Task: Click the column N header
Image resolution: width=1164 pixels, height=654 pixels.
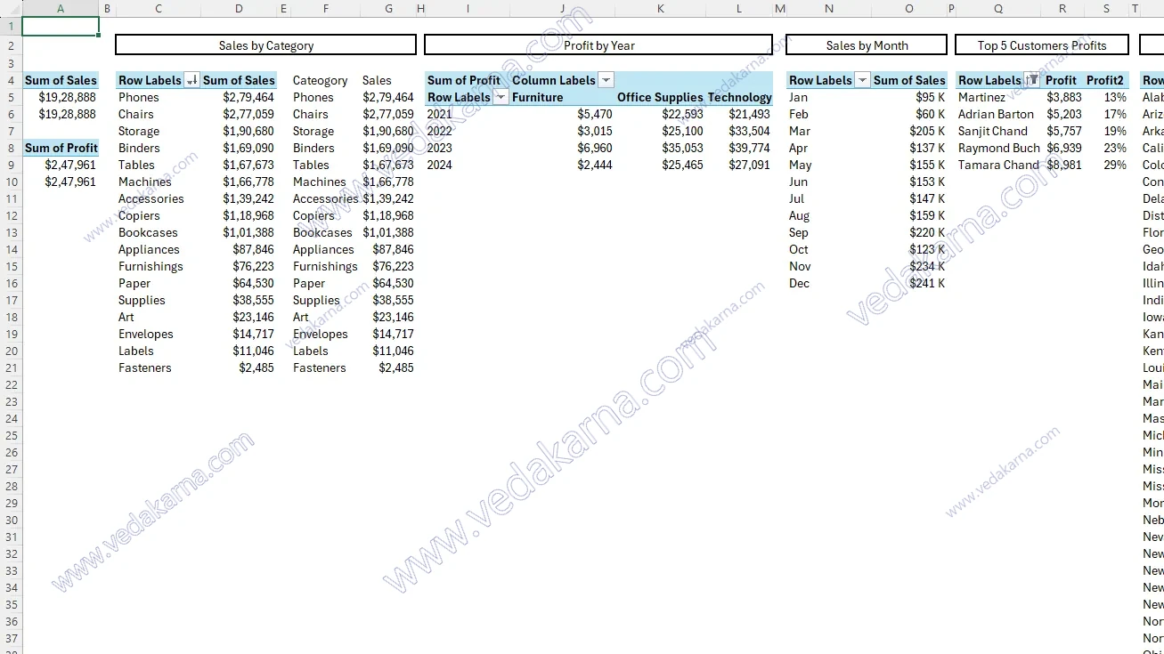Action: [x=829, y=9]
